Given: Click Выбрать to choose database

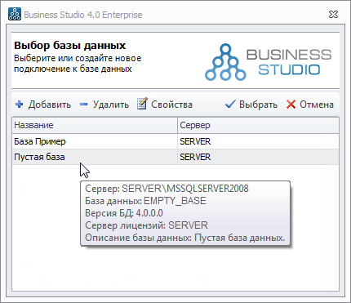Looking at the screenshot, I should click(x=251, y=105).
